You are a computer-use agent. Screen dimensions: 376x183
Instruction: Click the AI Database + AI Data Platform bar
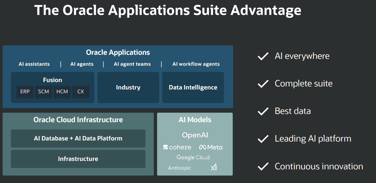click(78, 138)
